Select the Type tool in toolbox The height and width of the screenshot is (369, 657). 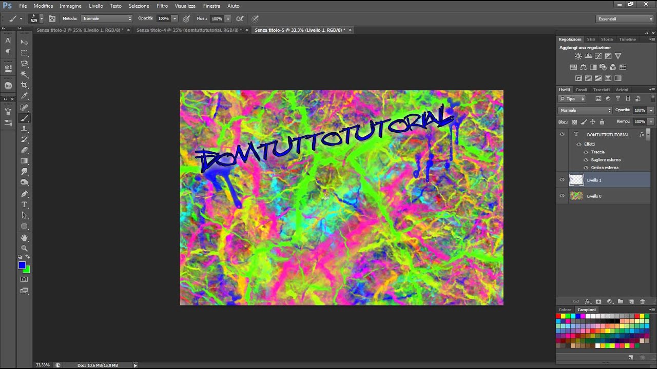[x=24, y=204]
